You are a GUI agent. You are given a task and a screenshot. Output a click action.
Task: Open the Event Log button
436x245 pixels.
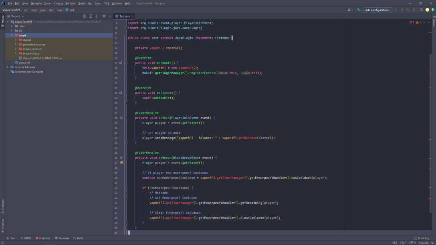point(422,238)
